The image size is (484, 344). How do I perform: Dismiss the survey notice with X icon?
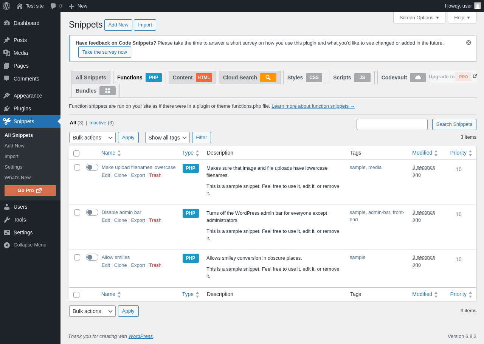point(468,43)
